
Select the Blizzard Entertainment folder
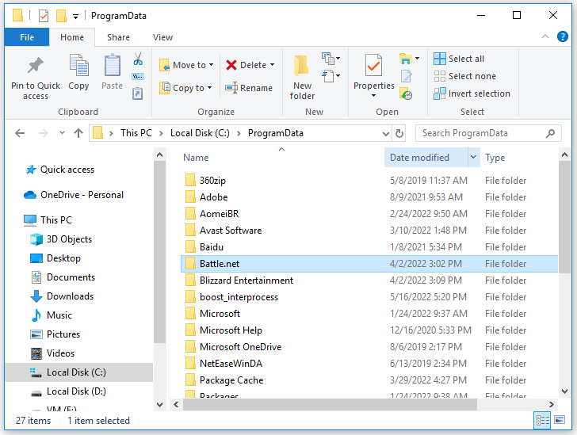369,280
